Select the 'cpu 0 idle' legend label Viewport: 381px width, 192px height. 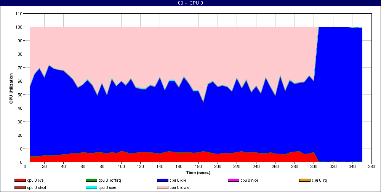[x=178, y=180]
